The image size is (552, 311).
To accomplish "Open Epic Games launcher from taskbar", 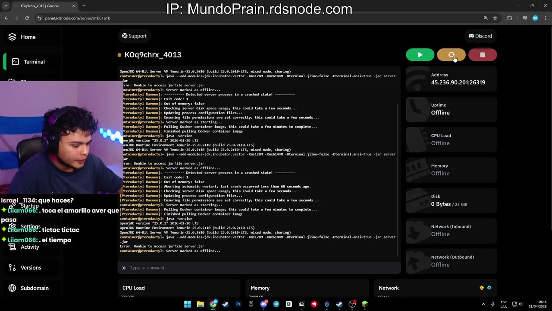I will coord(251,304).
